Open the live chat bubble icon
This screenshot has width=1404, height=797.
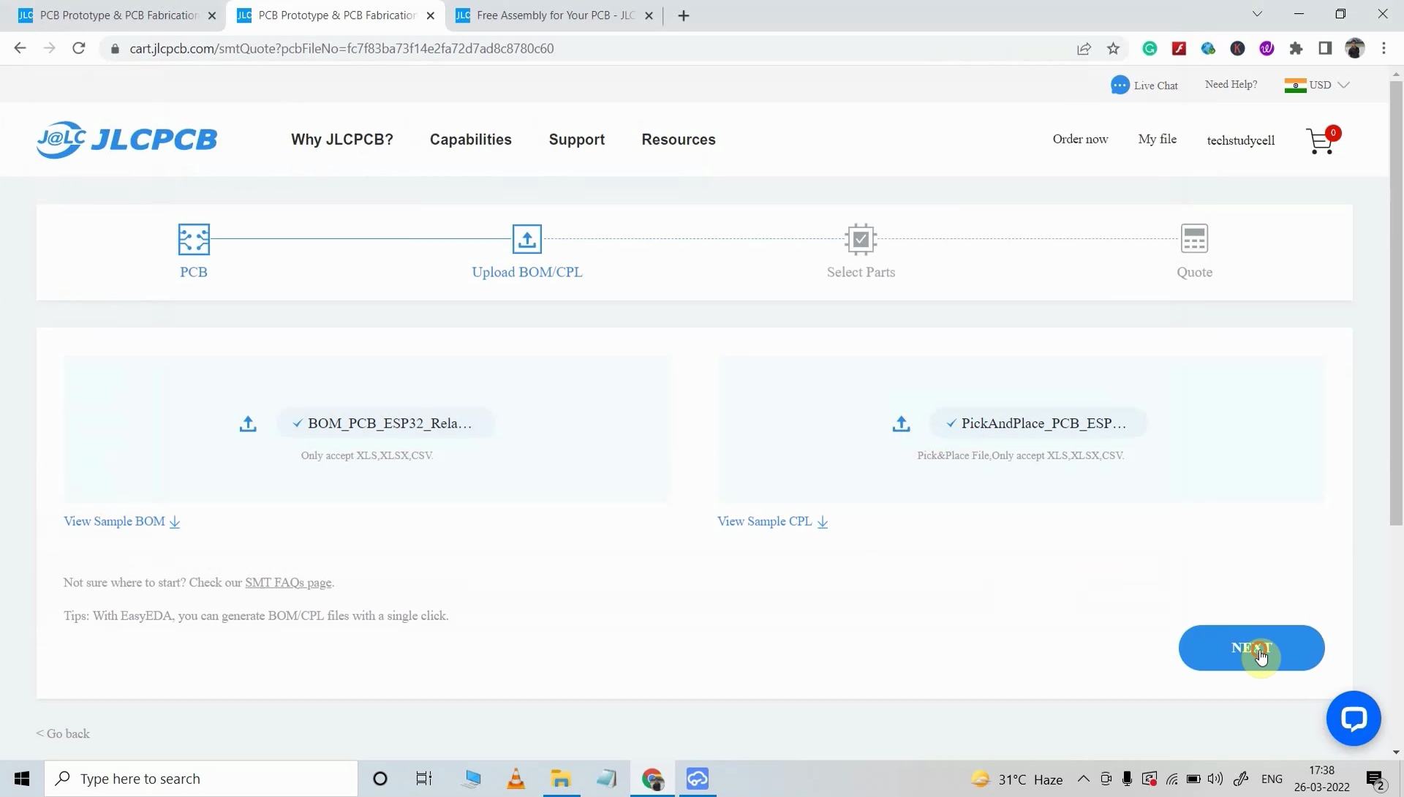coord(1354,718)
